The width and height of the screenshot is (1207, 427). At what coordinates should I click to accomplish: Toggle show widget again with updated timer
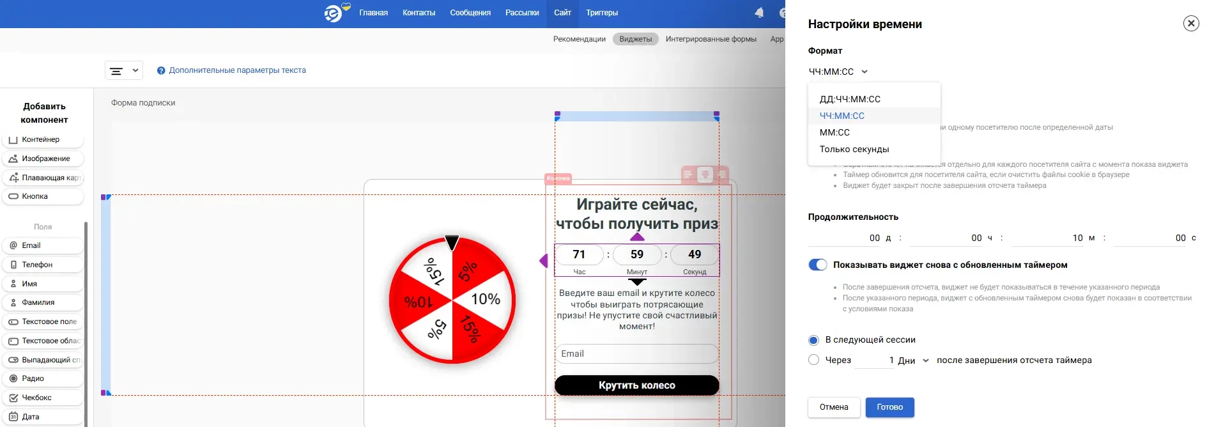[x=817, y=265]
